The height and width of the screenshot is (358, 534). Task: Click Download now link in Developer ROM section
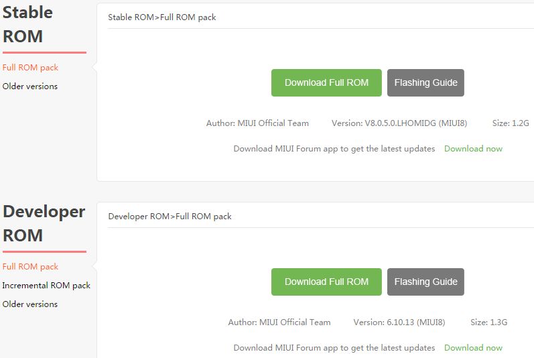[x=473, y=348]
